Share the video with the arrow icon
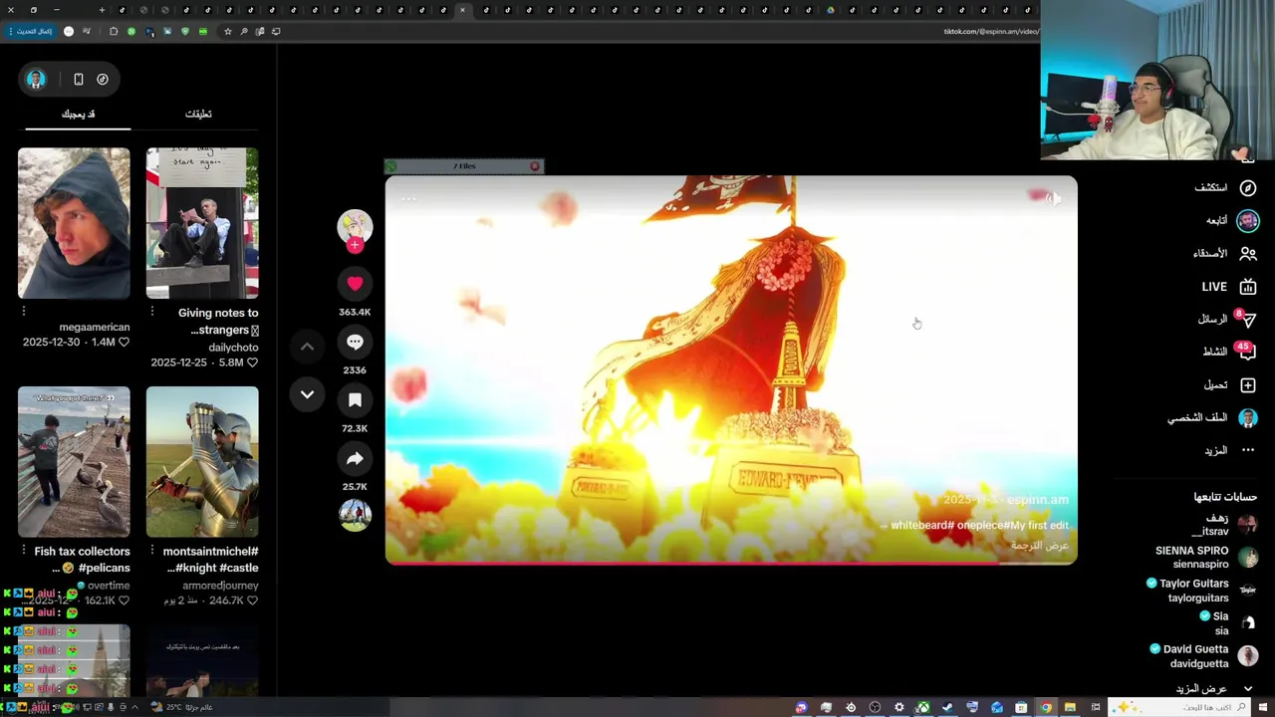The width and height of the screenshot is (1275, 717). [x=355, y=459]
